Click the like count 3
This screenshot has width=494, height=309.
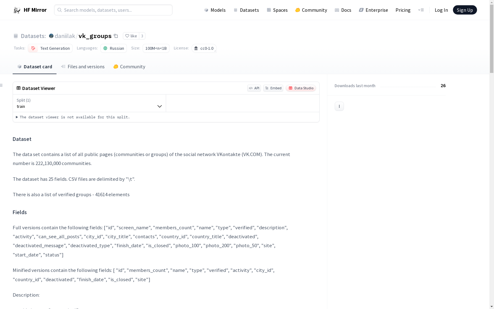click(142, 36)
